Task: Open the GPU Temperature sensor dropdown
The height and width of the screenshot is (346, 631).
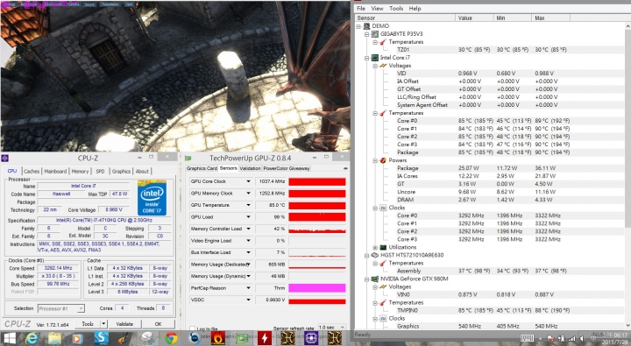Action: 248,205
